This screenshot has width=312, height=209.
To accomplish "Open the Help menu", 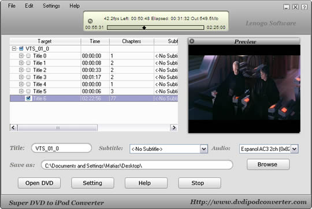I will [75, 6].
